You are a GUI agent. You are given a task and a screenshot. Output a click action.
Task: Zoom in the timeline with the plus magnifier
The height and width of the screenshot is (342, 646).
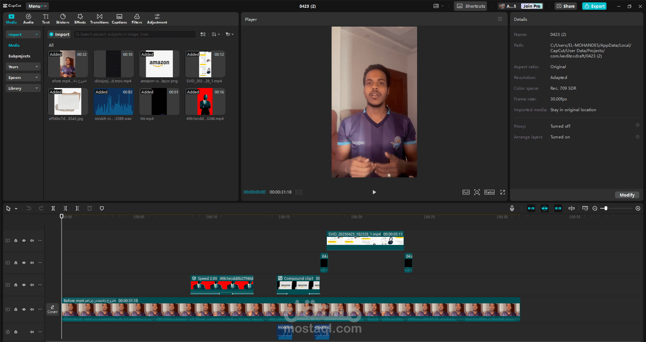click(638, 208)
